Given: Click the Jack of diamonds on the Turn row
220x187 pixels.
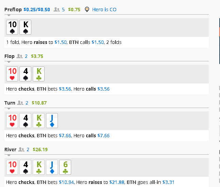Looking at the screenshot, I should click(52, 121).
